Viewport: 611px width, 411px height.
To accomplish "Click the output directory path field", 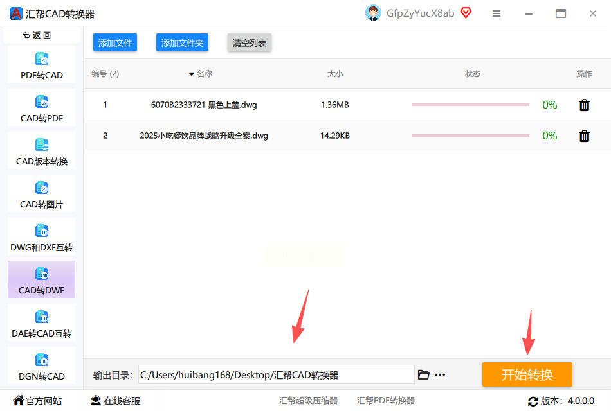I will coord(277,375).
